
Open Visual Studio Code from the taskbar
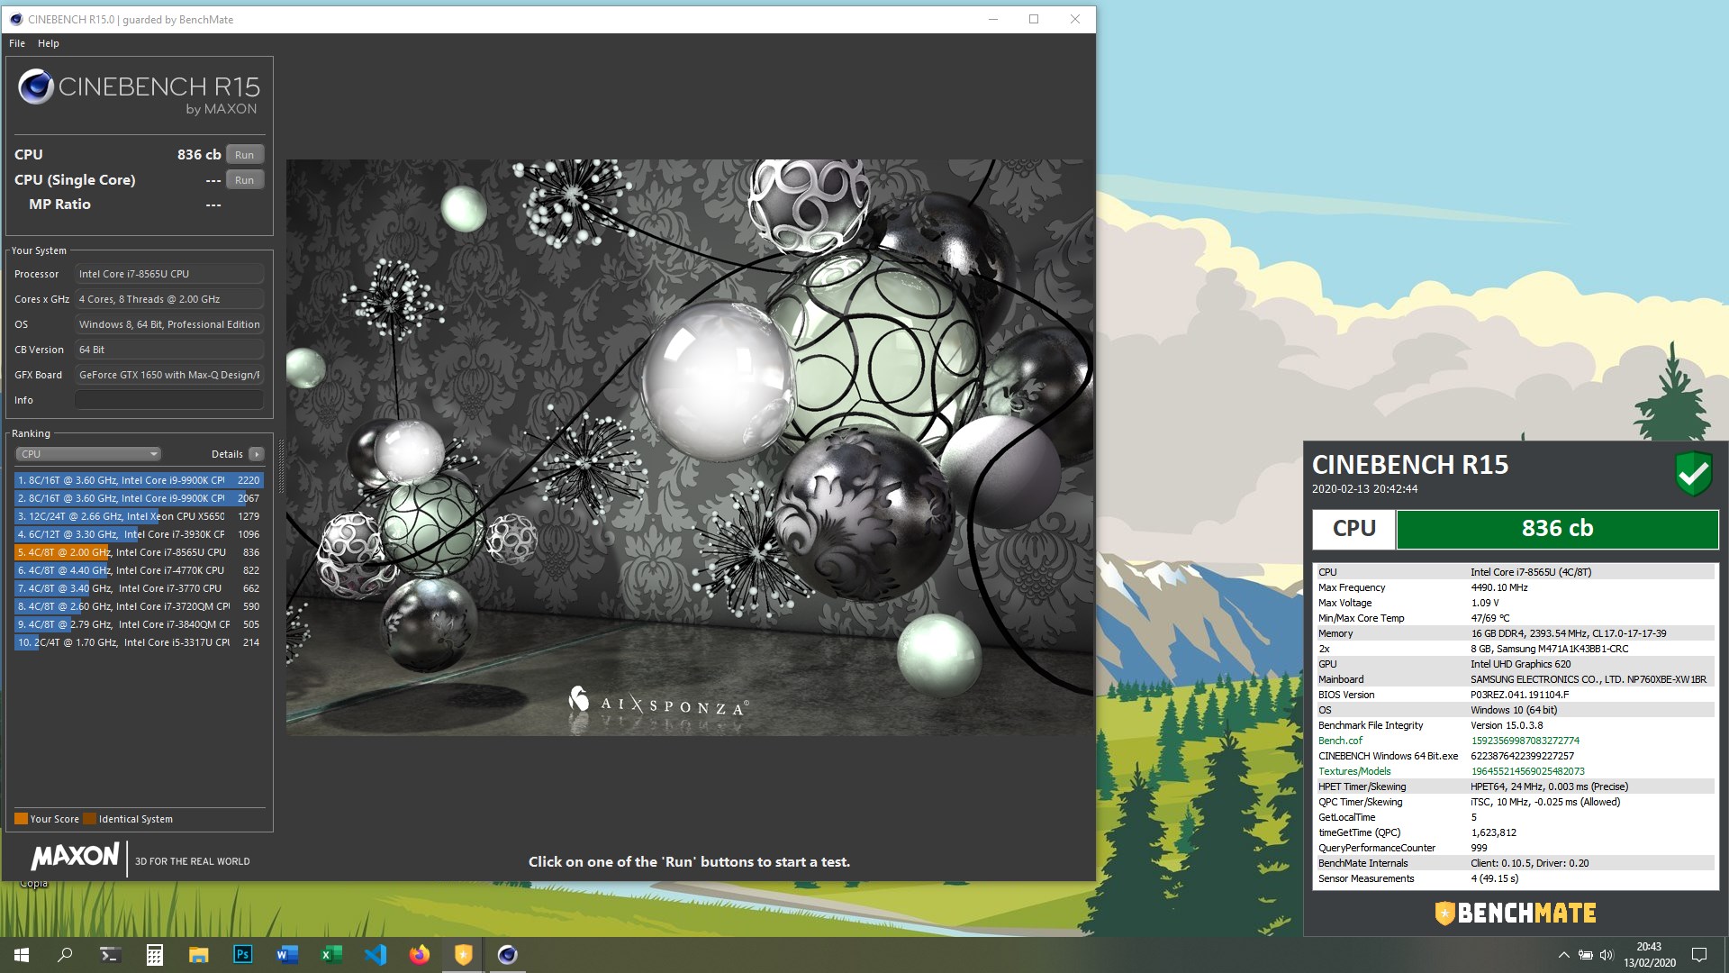[375, 955]
